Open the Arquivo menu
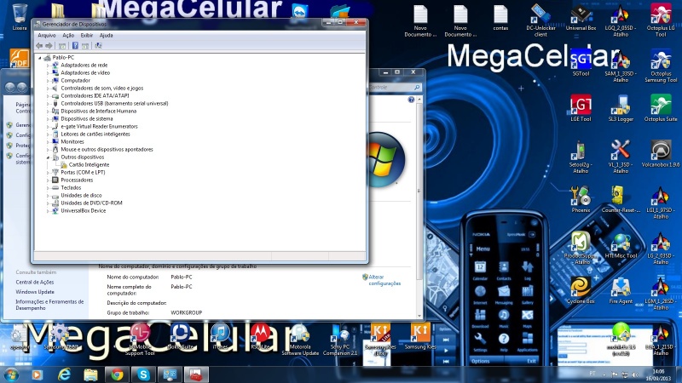Screen dimensions: 682x383 pyautogui.click(x=47, y=35)
